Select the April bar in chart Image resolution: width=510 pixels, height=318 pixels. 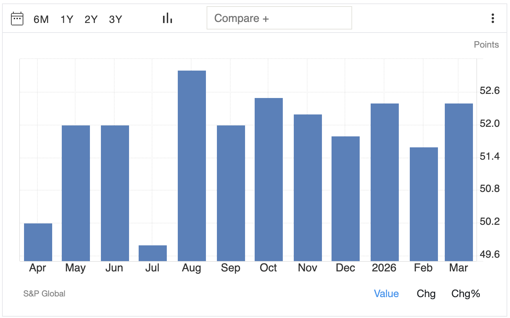pyautogui.click(x=38, y=242)
